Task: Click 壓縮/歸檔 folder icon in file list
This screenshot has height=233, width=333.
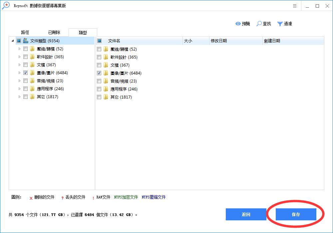Action: coord(106,49)
